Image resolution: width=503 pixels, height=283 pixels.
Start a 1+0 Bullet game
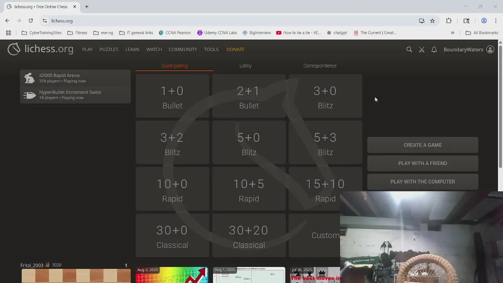pos(172,96)
